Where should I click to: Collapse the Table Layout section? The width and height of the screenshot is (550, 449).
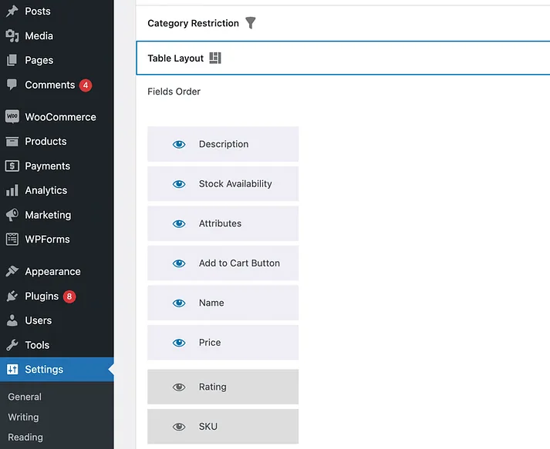click(x=342, y=58)
